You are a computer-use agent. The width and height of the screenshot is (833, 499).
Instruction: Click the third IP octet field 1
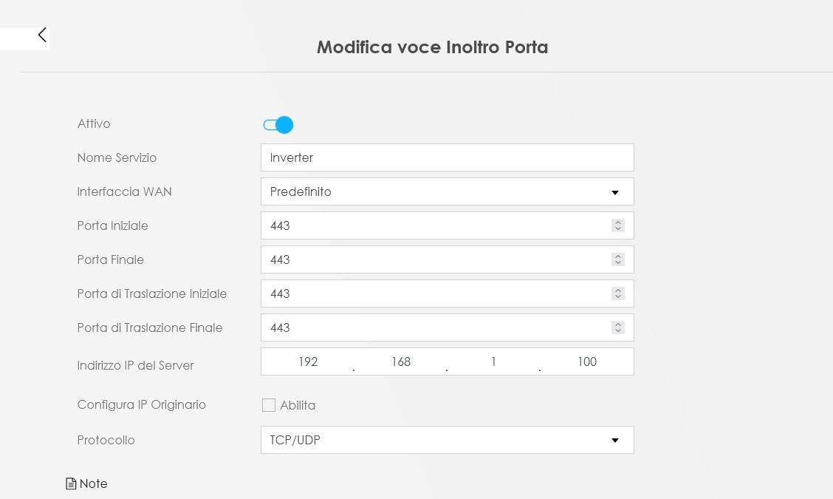493,361
